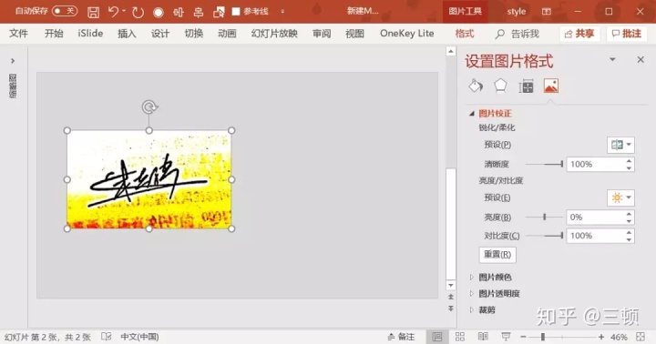Screen dimensions: 656x344
Task: Click the 重置 reset button
Action: (x=497, y=255)
